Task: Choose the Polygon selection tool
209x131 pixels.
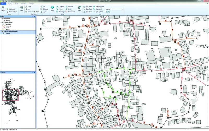Action: tap(70, 6)
